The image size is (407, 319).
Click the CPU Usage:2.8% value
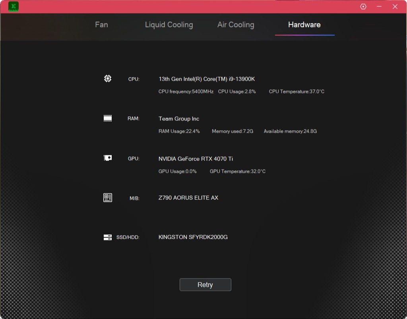click(x=237, y=91)
